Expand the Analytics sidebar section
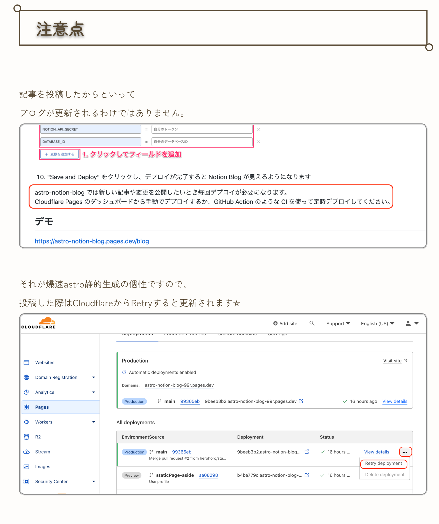The height and width of the screenshot is (524, 439). point(94,392)
